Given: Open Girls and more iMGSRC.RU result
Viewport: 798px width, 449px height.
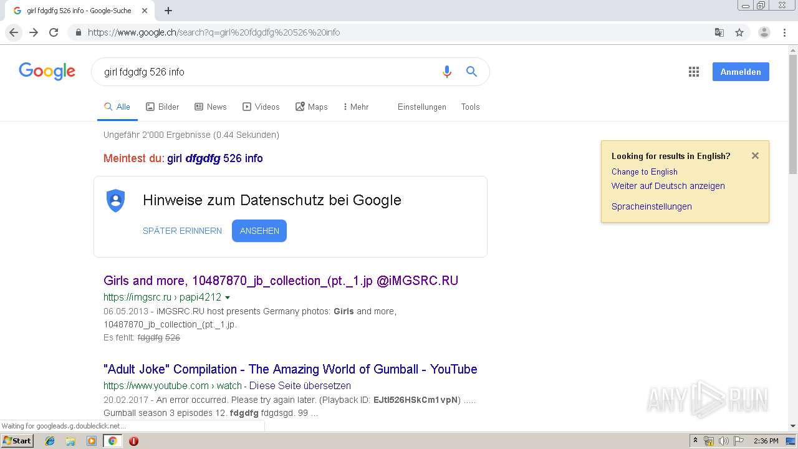Looking at the screenshot, I should click(281, 281).
